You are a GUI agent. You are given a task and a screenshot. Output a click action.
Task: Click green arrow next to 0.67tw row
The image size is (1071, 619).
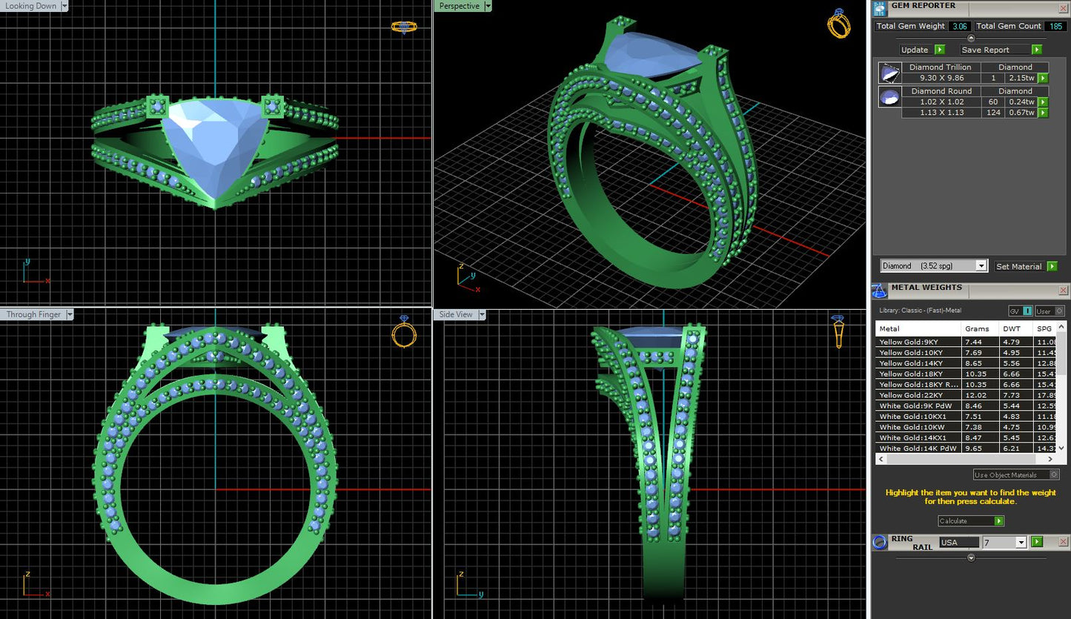[x=1043, y=113]
